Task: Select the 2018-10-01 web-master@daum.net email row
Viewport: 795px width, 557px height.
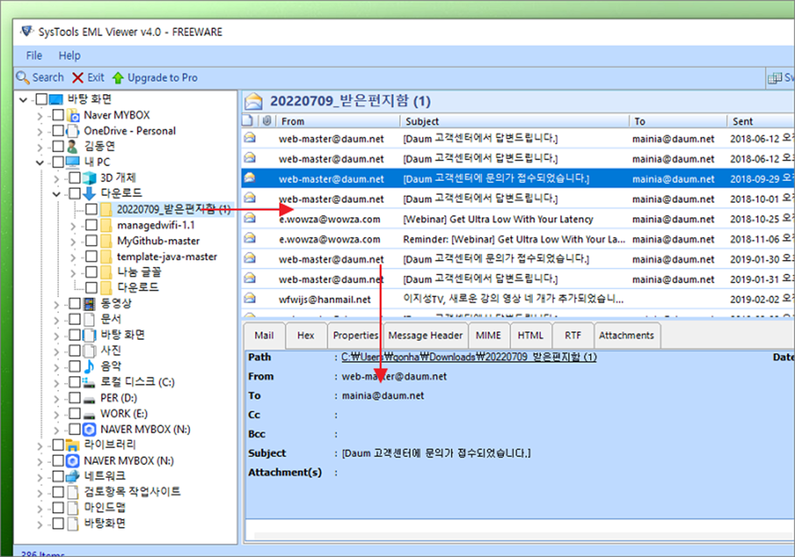Action: [x=518, y=199]
